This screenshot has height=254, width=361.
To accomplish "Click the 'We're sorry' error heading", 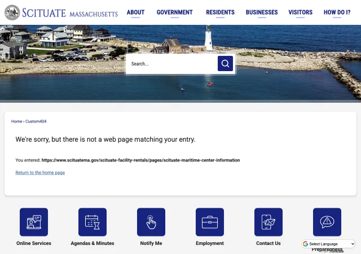I will pyautogui.click(x=105, y=139).
